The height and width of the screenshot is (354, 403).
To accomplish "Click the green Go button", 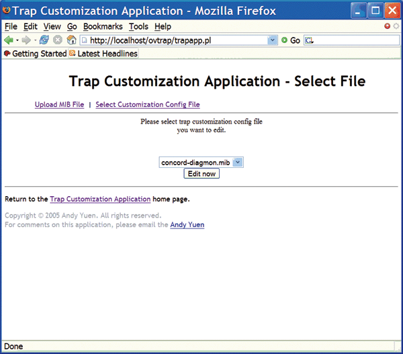I will point(290,40).
